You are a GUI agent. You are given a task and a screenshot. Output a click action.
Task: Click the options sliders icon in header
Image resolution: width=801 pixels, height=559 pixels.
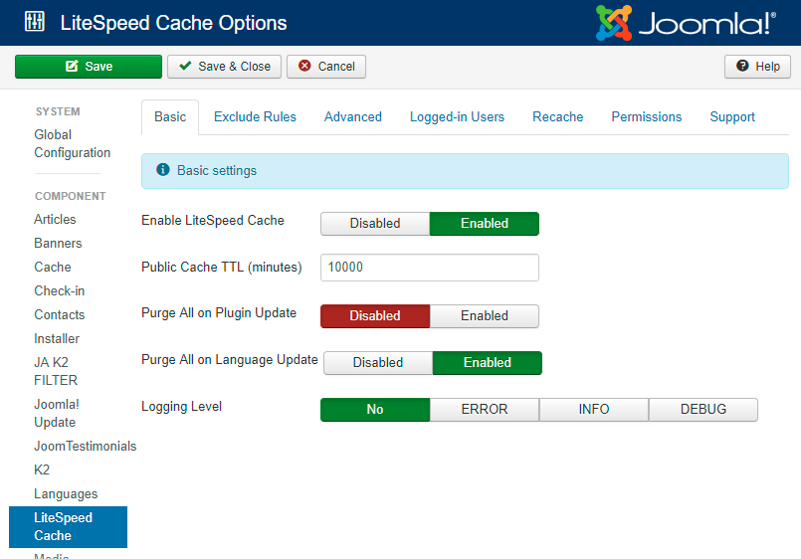[34, 22]
